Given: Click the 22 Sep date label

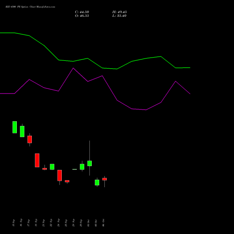Looking at the screenshot, I should click(51, 223).
